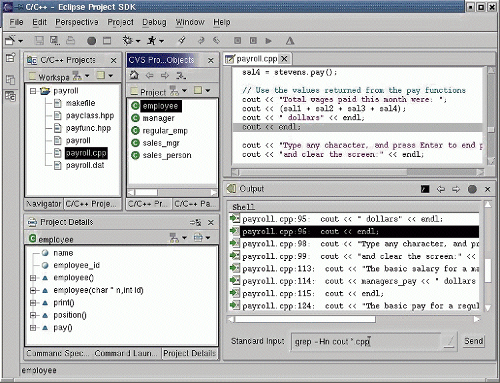Screen dimensions: 500x383
Task: Switch to the C/C++ Pa... tab
Action: click(x=195, y=204)
